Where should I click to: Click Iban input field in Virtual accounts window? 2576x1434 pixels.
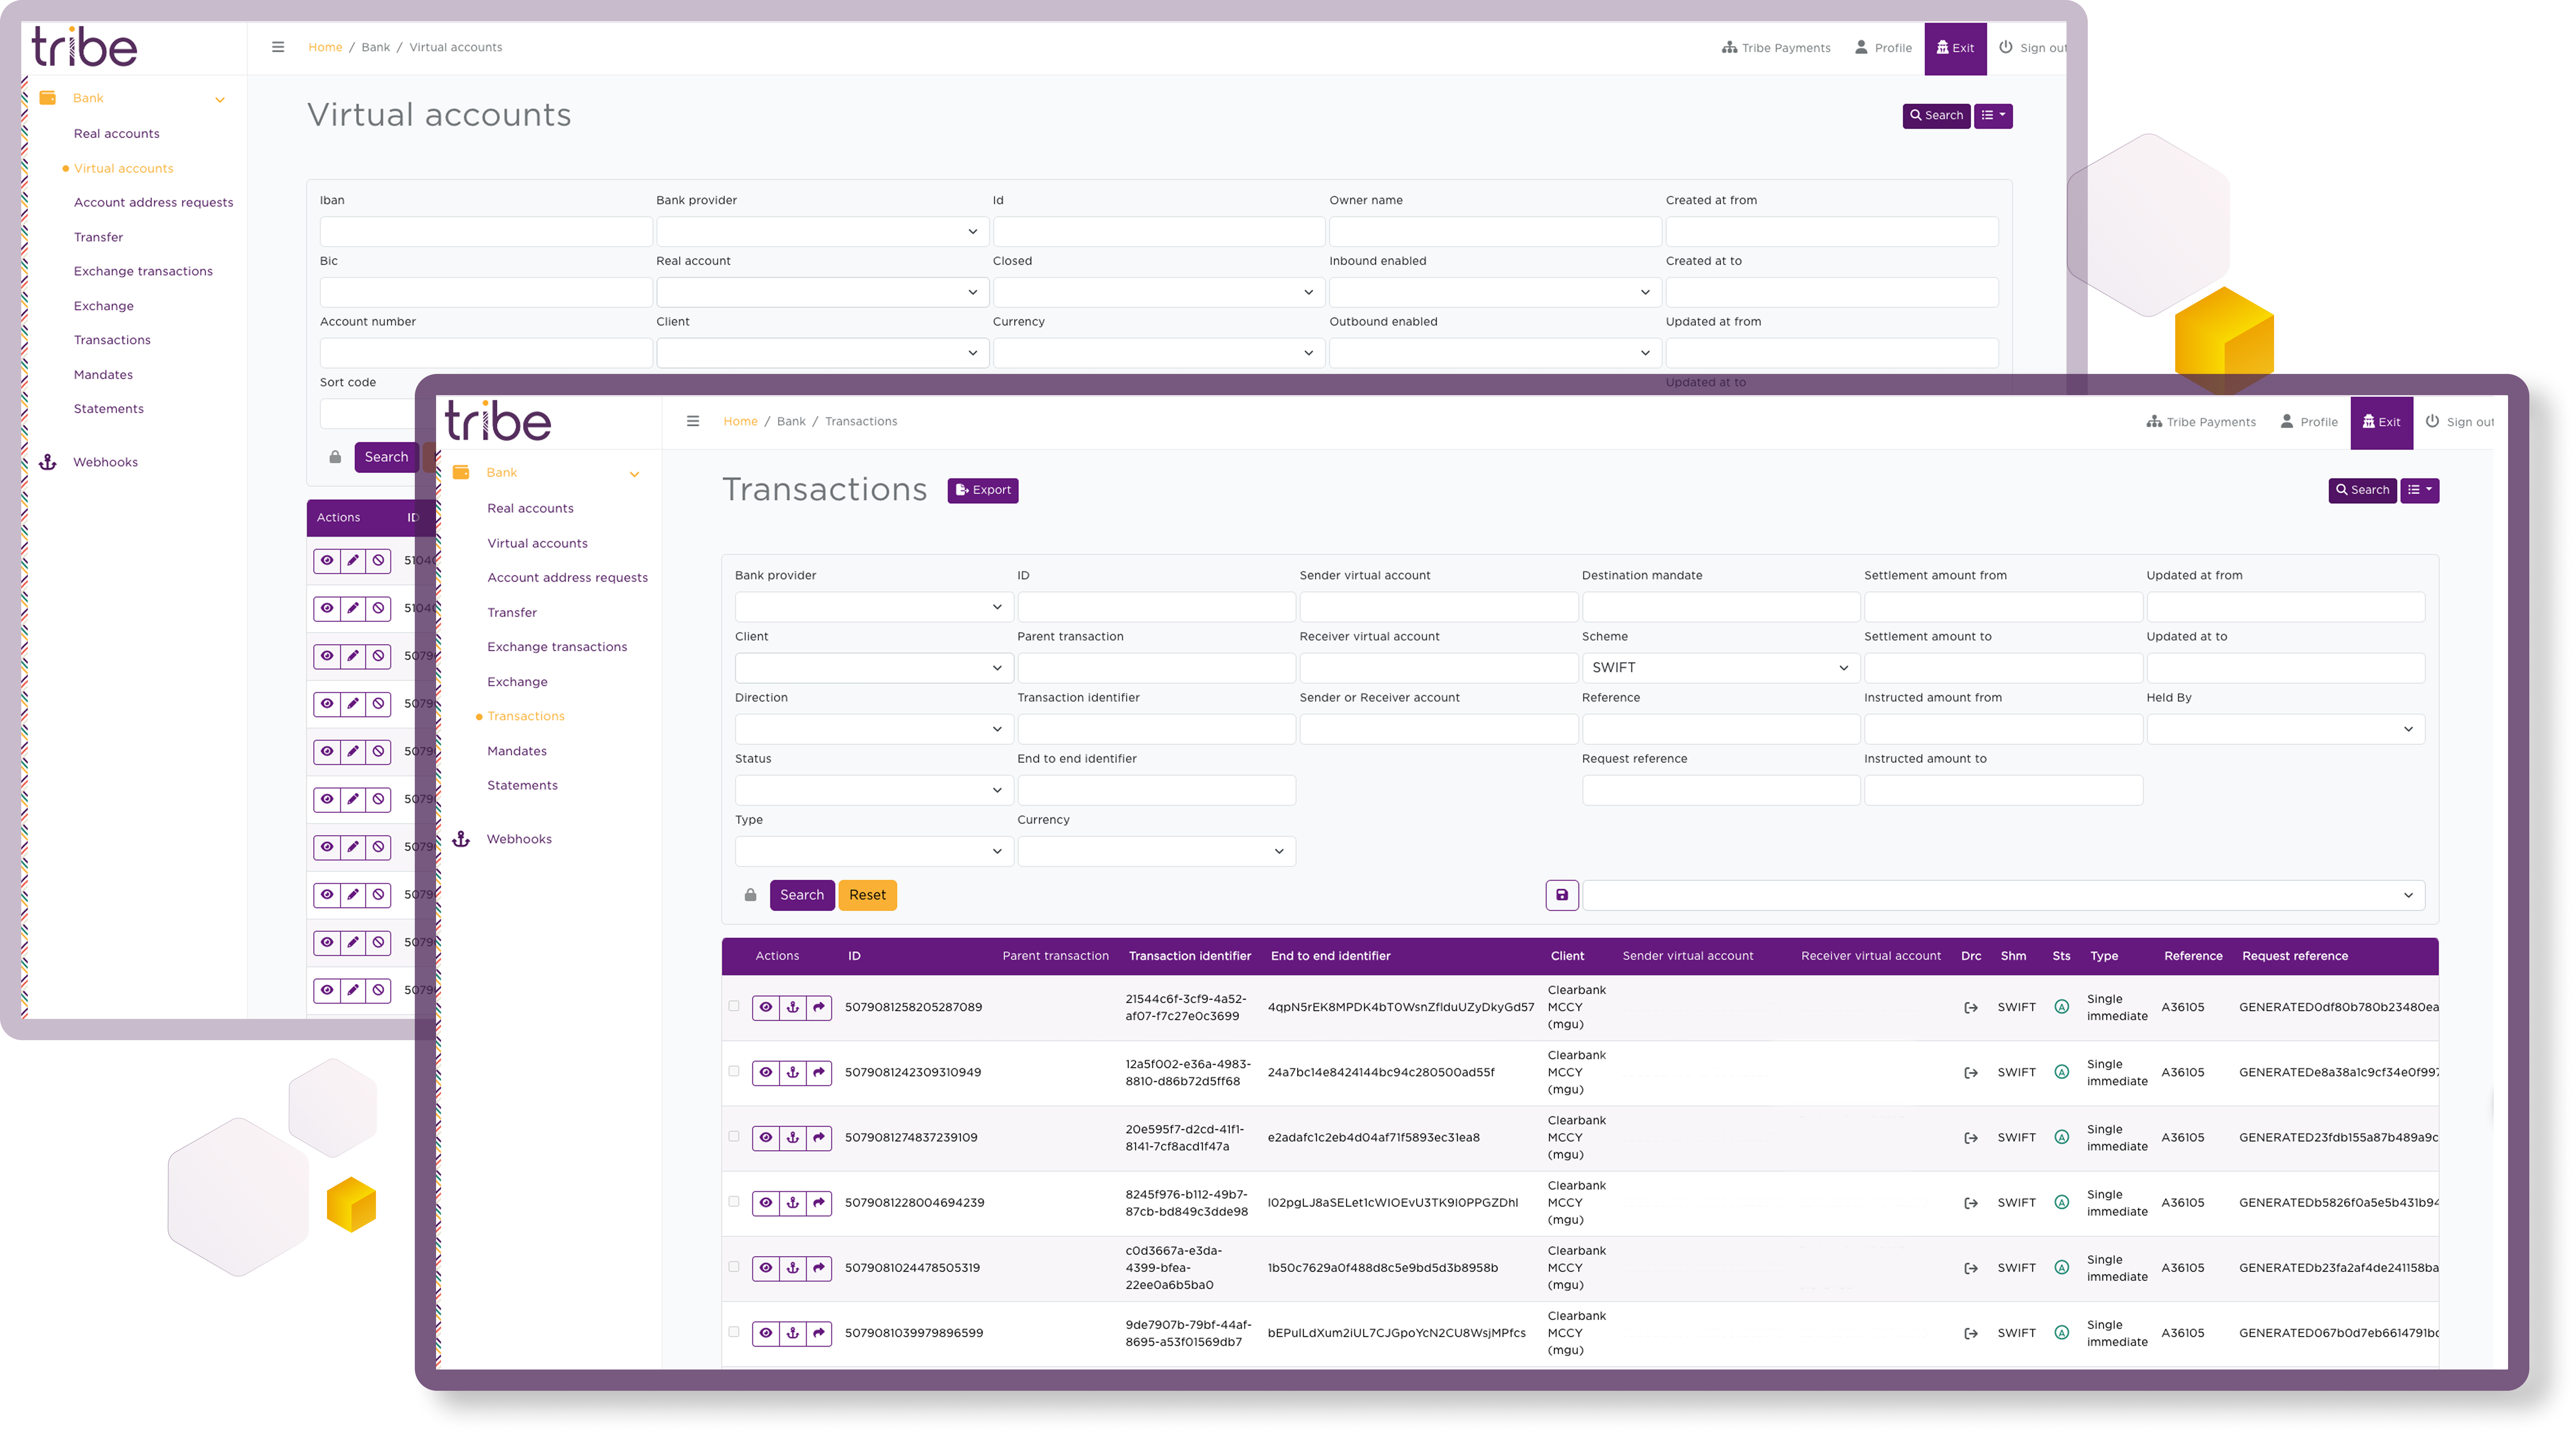click(x=486, y=232)
